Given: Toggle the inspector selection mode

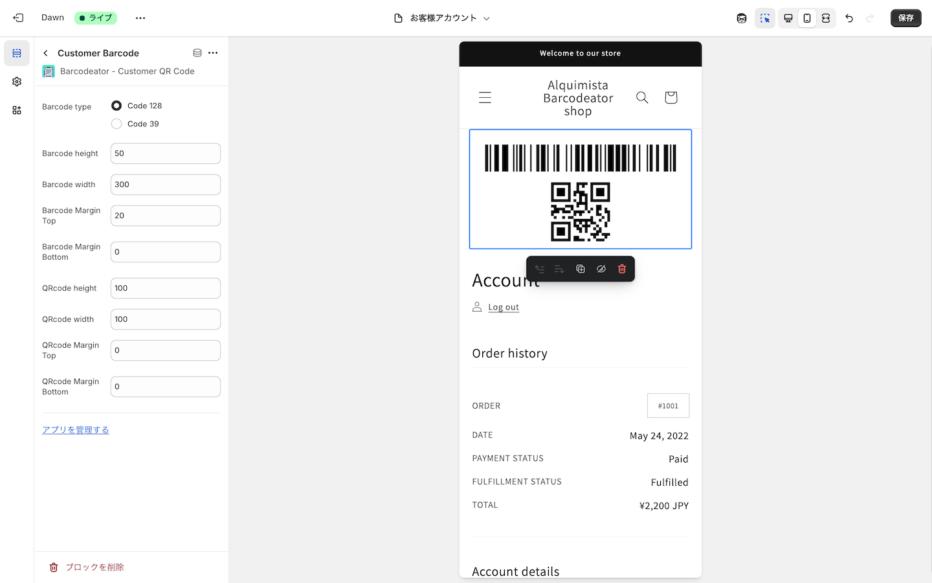Looking at the screenshot, I should (x=765, y=18).
